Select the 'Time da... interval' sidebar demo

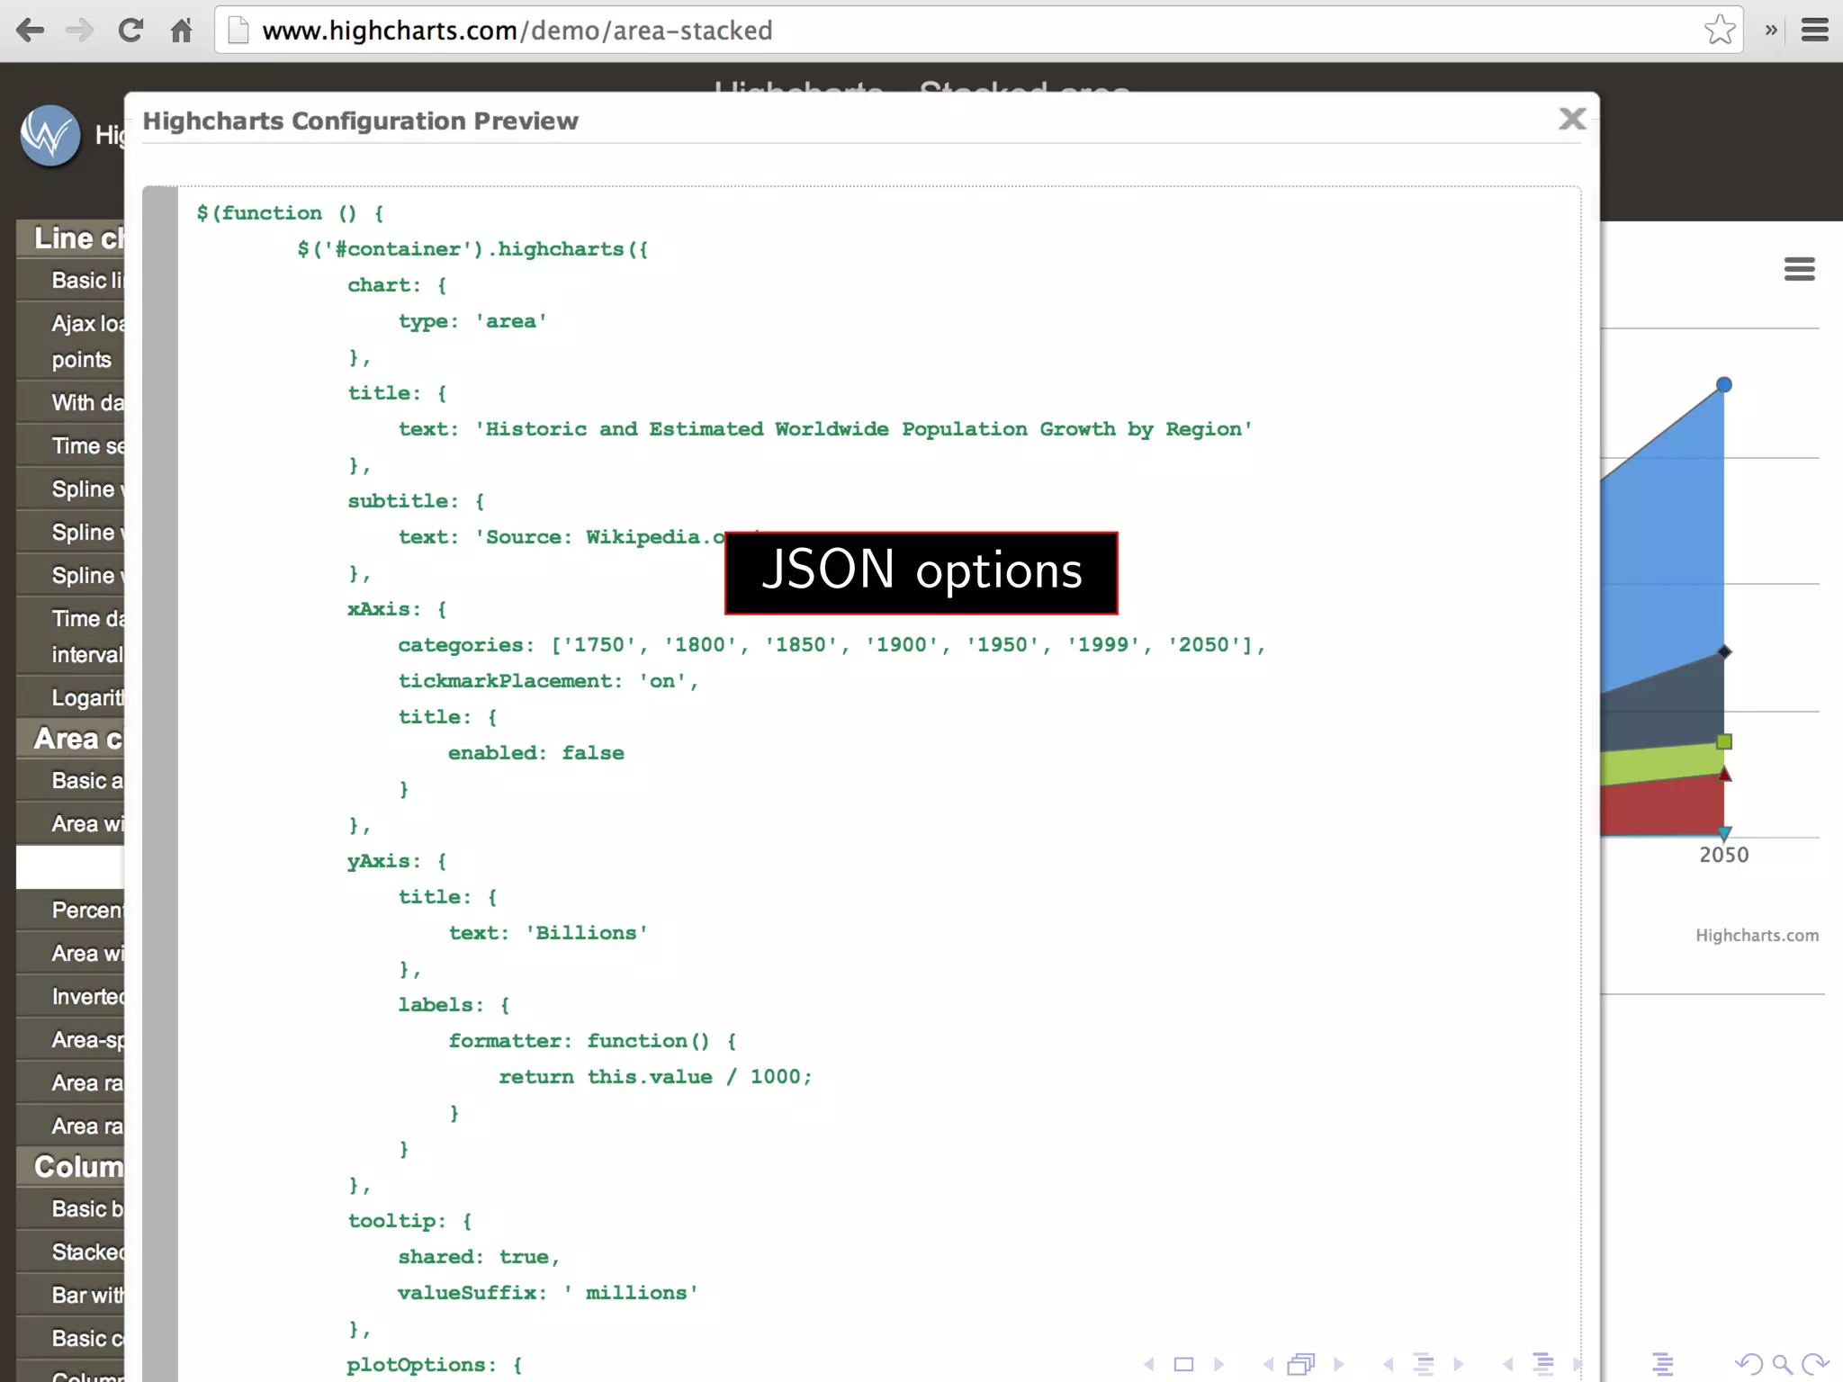(x=71, y=636)
